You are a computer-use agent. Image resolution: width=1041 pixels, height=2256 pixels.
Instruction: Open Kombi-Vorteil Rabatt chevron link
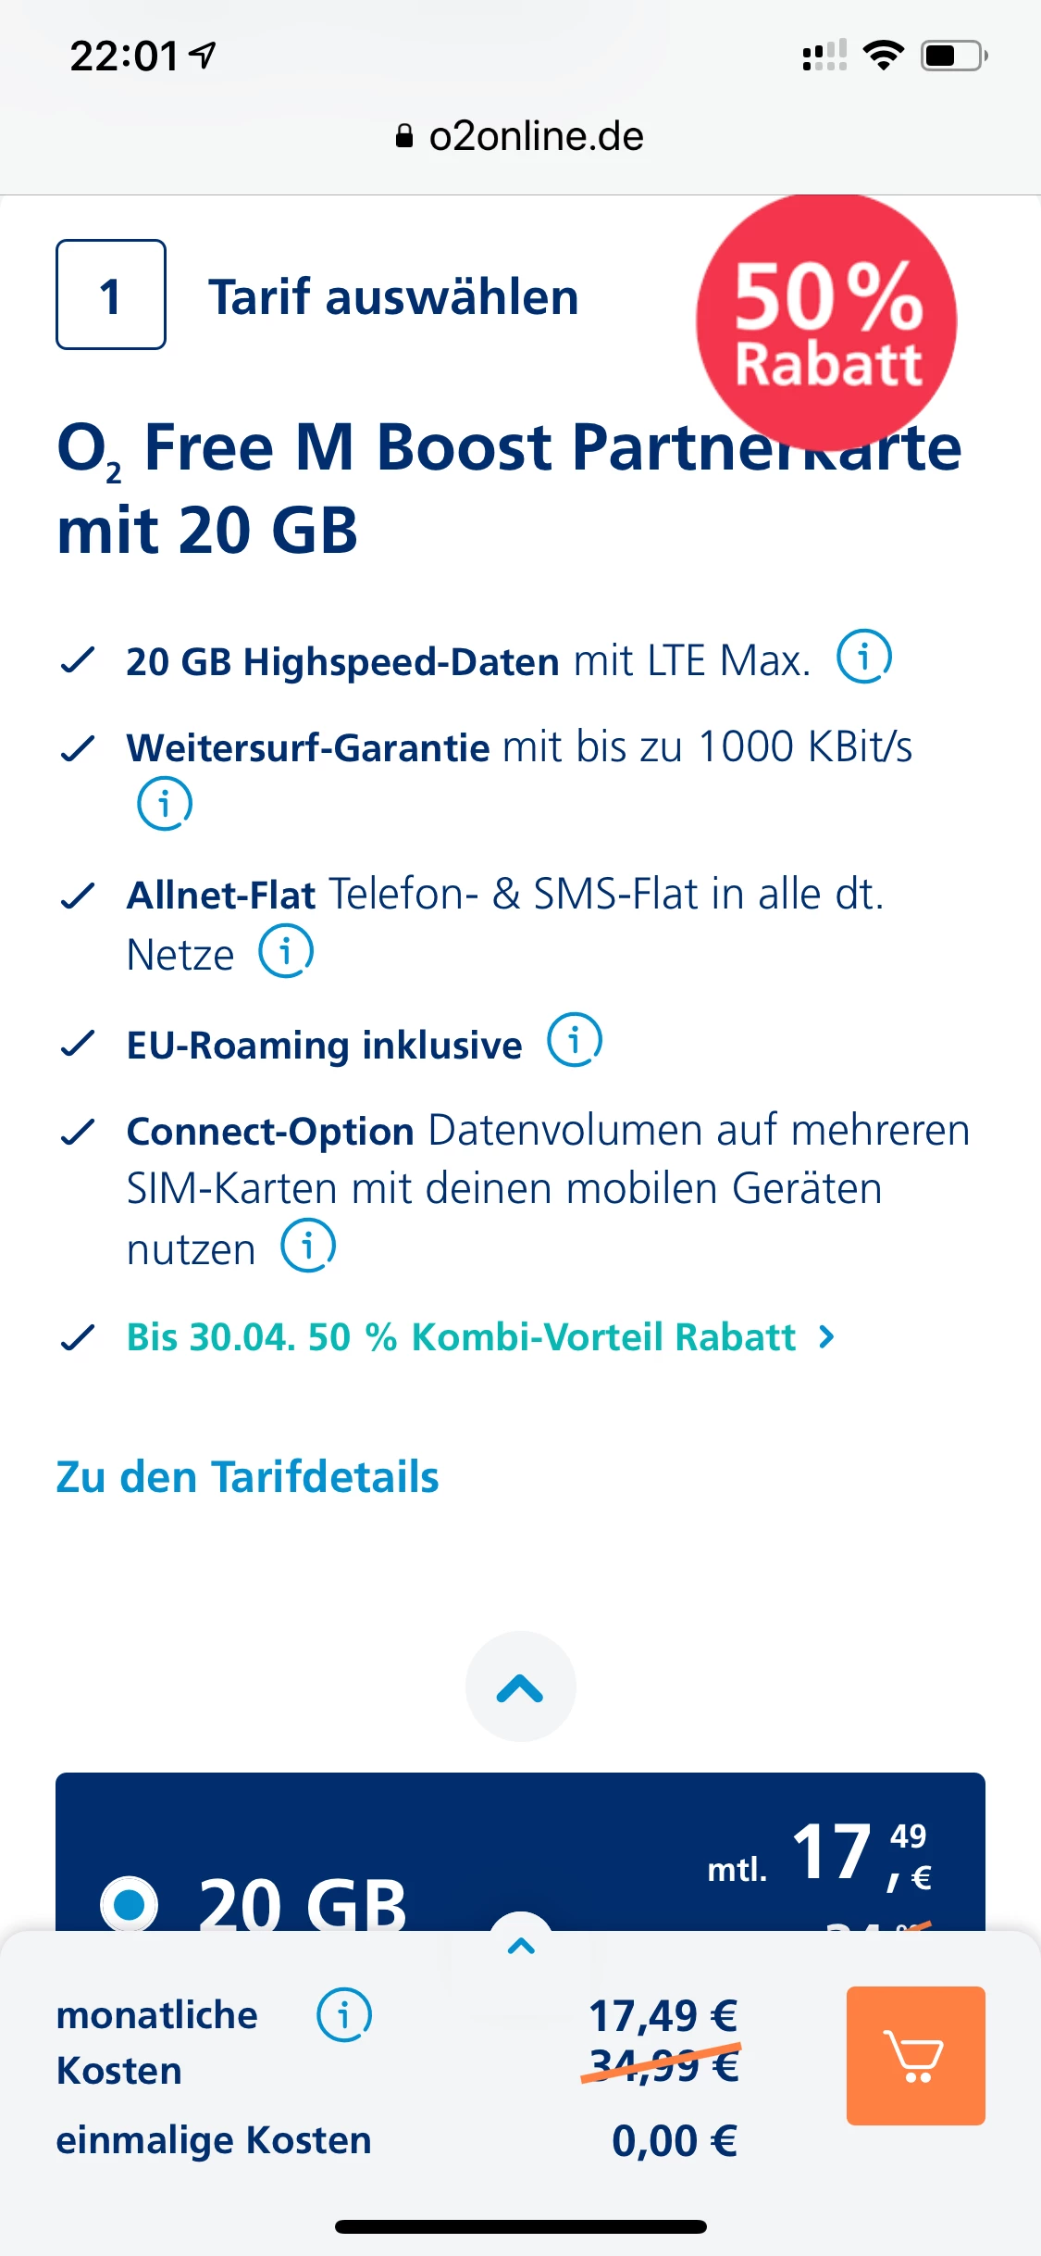[x=827, y=1336]
